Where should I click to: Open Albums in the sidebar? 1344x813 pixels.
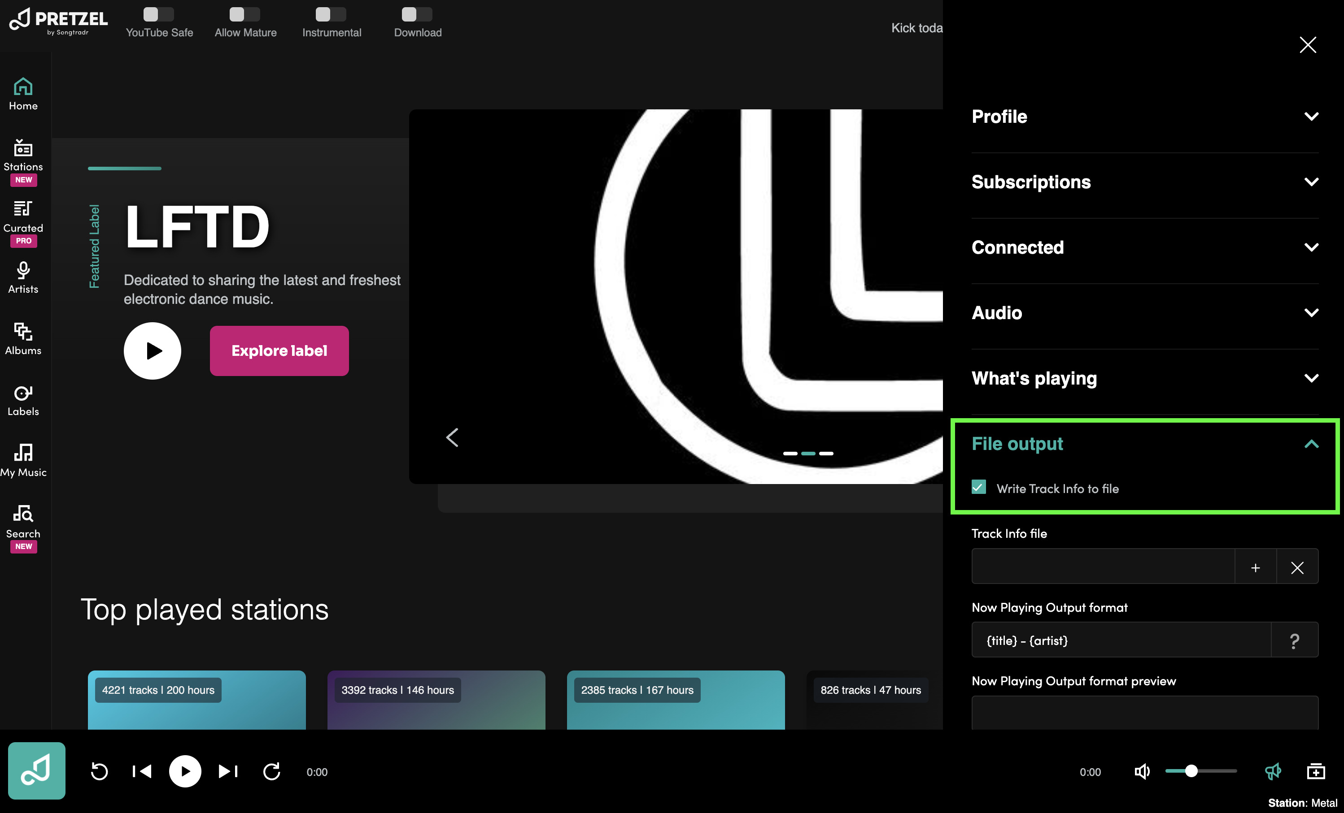tap(23, 339)
